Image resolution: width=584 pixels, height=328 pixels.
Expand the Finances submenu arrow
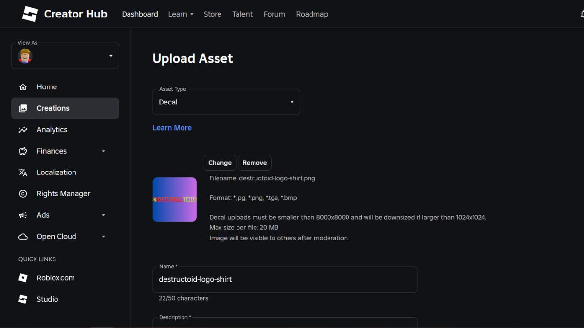tap(103, 151)
